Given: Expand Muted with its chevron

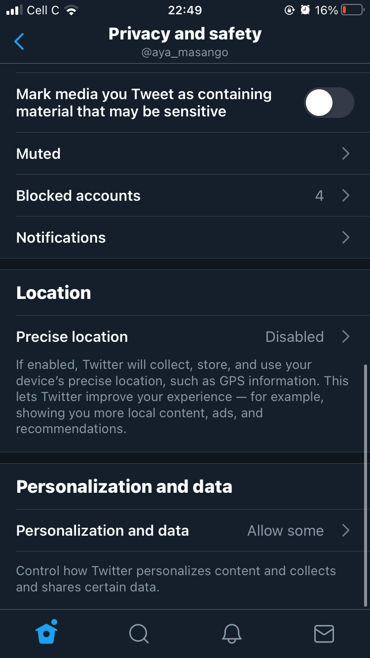Looking at the screenshot, I should tap(346, 154).
